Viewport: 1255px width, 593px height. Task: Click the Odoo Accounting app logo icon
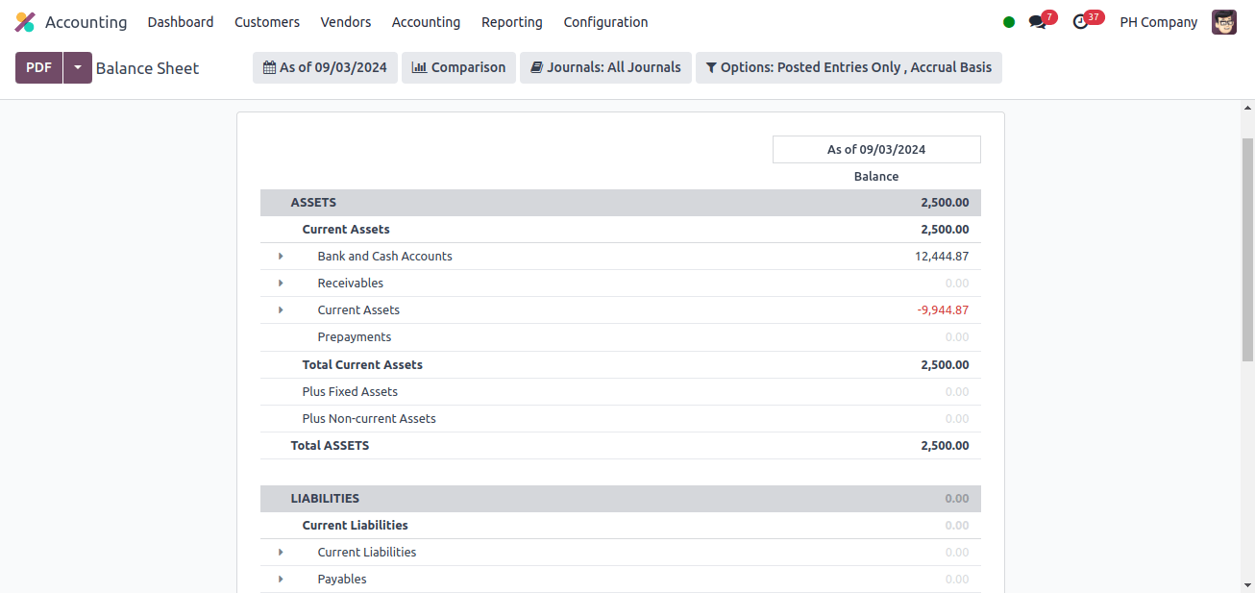(x=25, y=22)
